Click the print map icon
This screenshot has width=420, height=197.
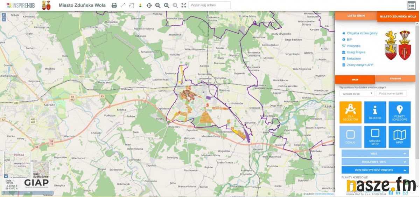(x=114, y=5)
